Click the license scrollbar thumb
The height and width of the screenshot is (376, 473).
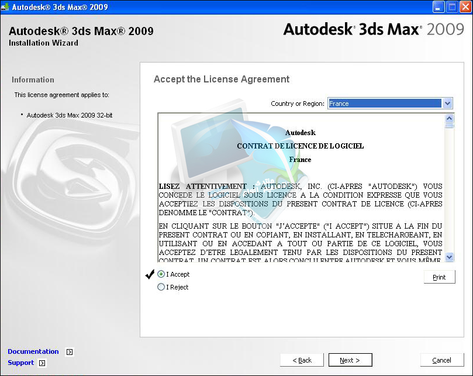click(450, 126)
